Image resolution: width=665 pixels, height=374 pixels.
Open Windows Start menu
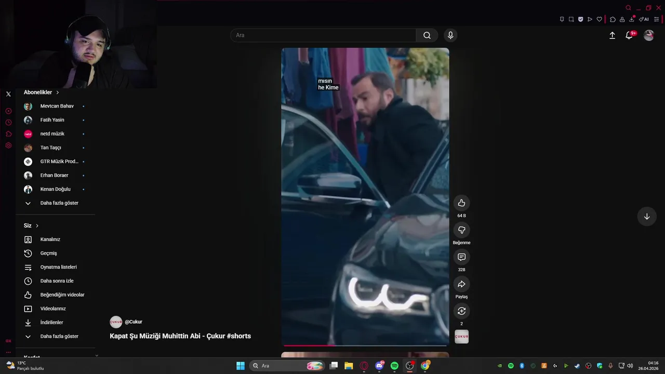[241, 366]
